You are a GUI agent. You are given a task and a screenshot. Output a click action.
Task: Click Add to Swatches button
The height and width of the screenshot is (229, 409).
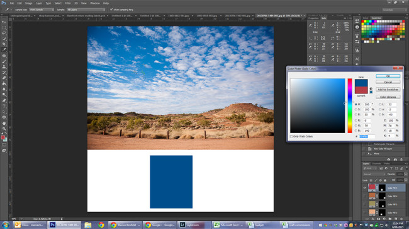pyautogui.click(x=388, y=90)
